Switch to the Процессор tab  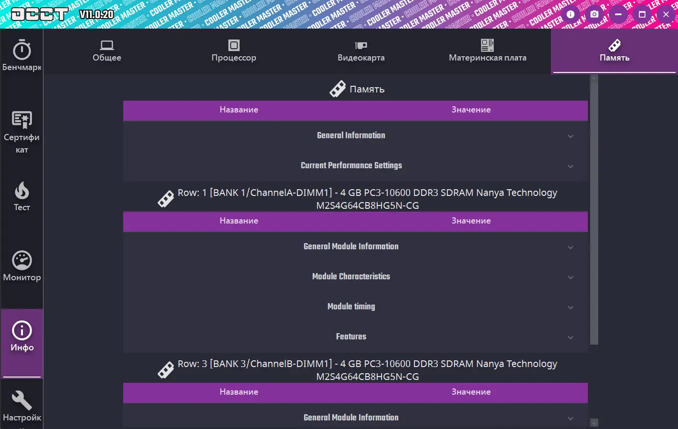[x=234, y=51]
